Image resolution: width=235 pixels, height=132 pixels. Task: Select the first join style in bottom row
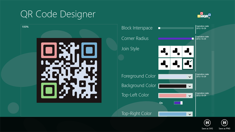(164, 64)
